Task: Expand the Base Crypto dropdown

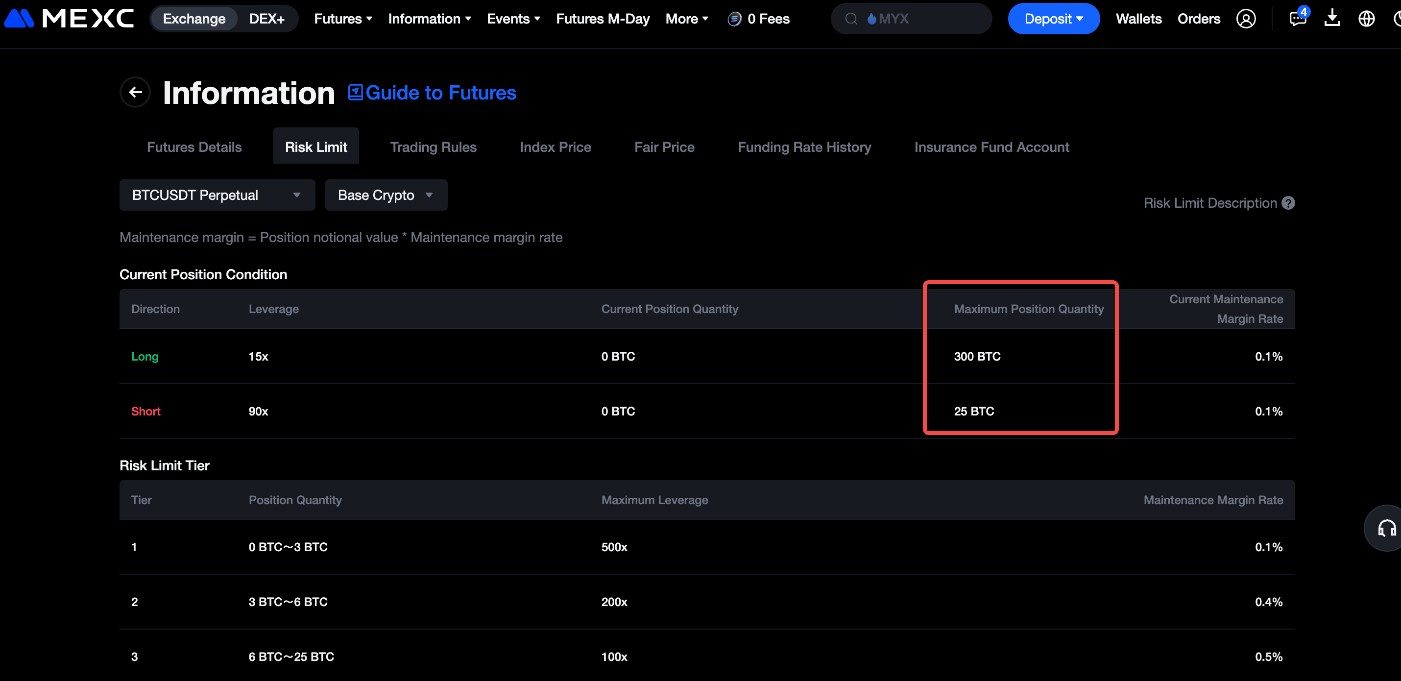Action: (386, 195)
